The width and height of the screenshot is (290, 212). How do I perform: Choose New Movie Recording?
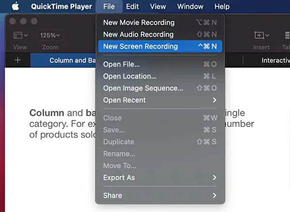[x=159, y=22]
